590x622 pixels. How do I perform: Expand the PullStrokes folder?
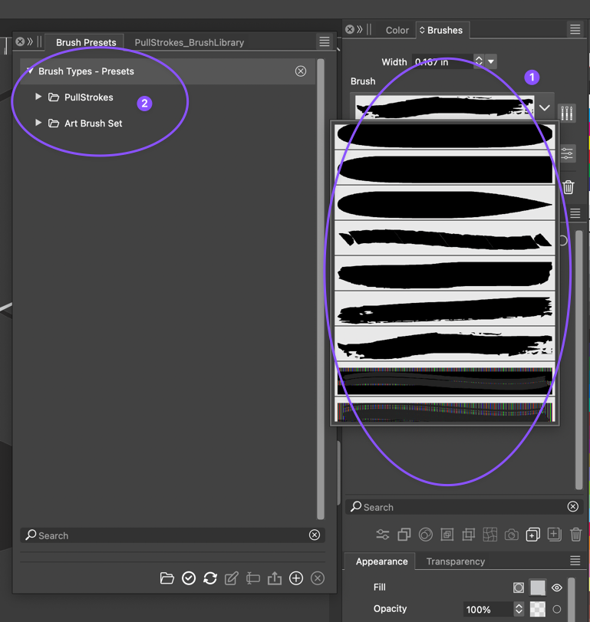[x=38, y=97]
